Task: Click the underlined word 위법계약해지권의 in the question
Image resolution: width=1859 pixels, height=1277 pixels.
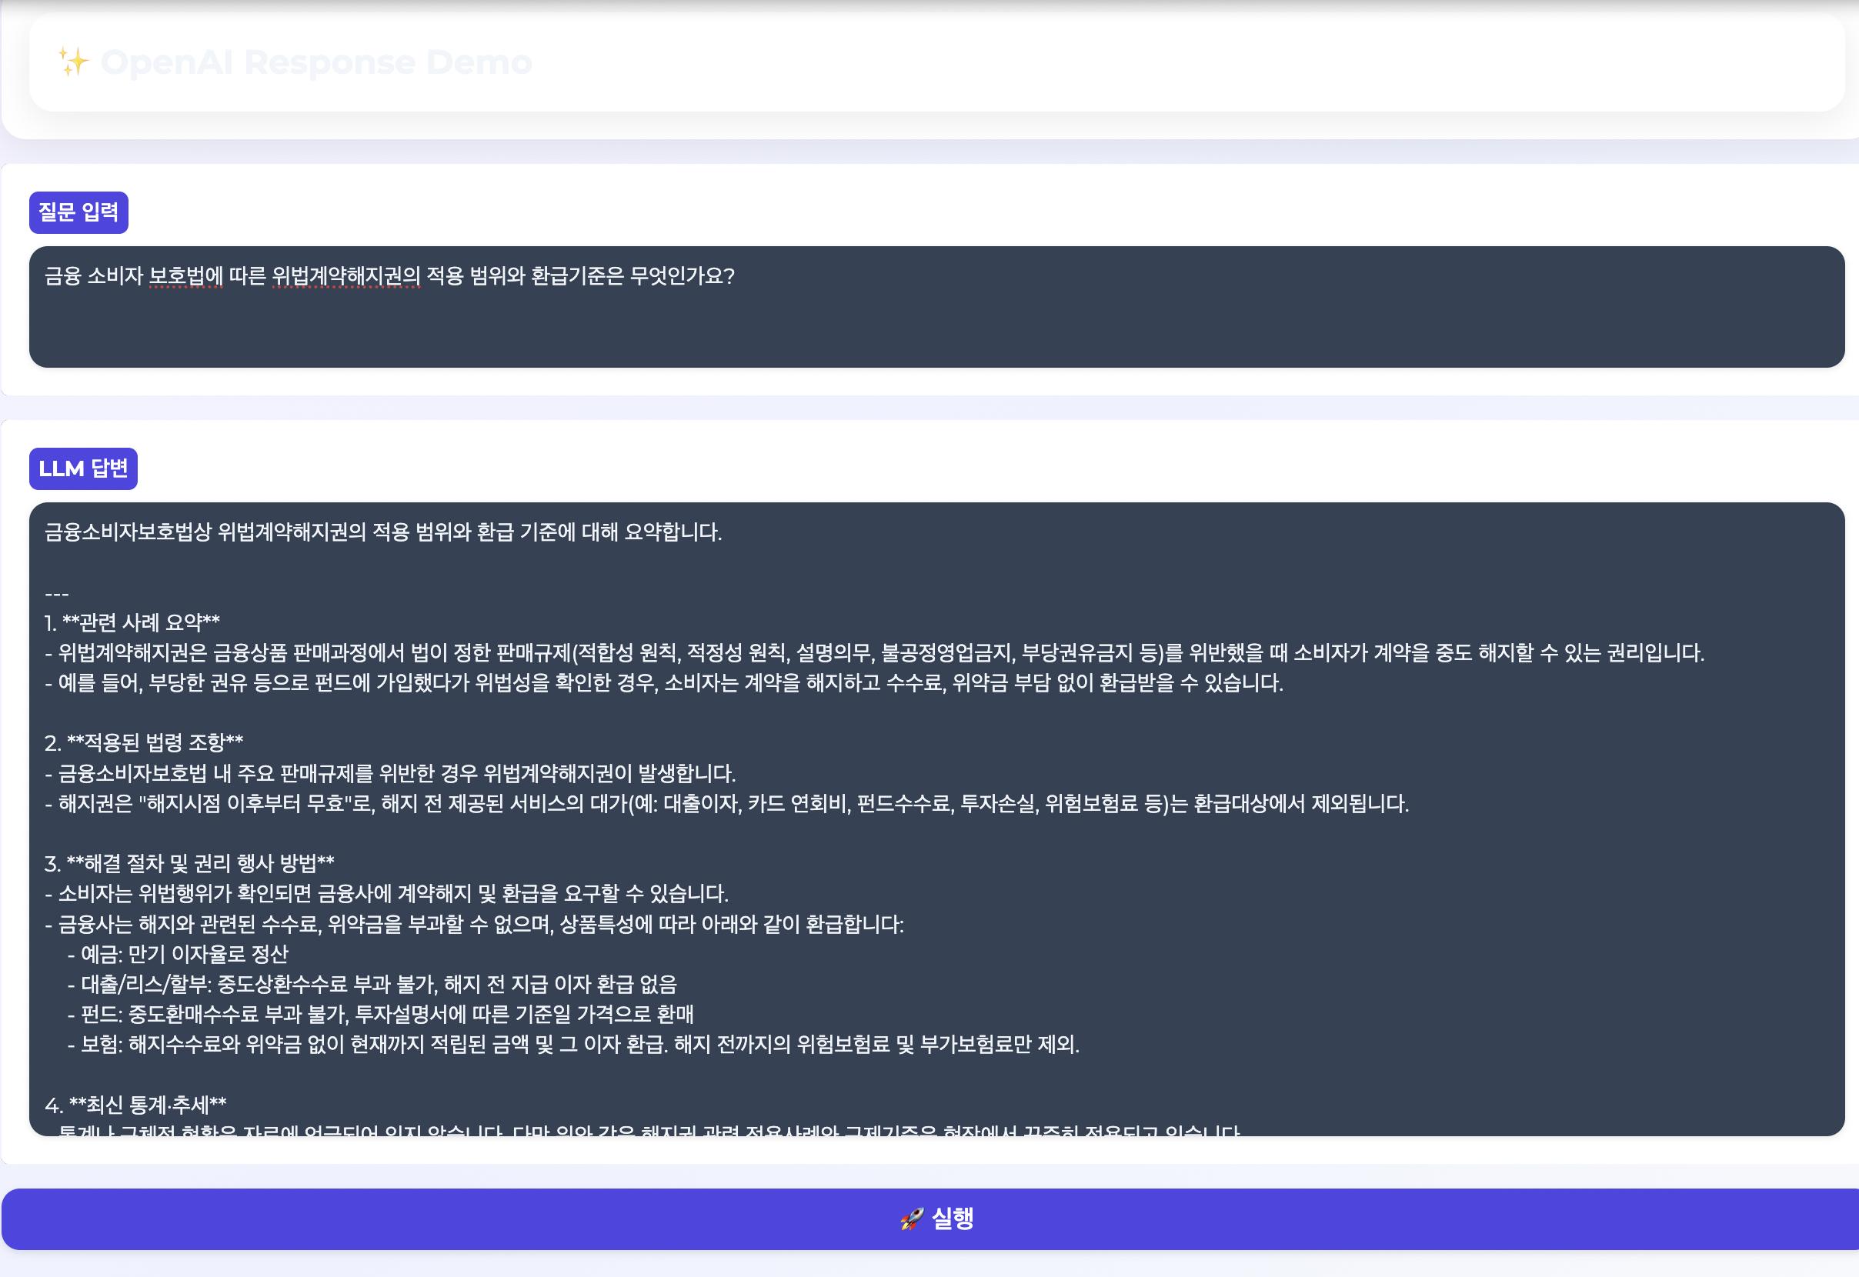Action: click(345, 276)
